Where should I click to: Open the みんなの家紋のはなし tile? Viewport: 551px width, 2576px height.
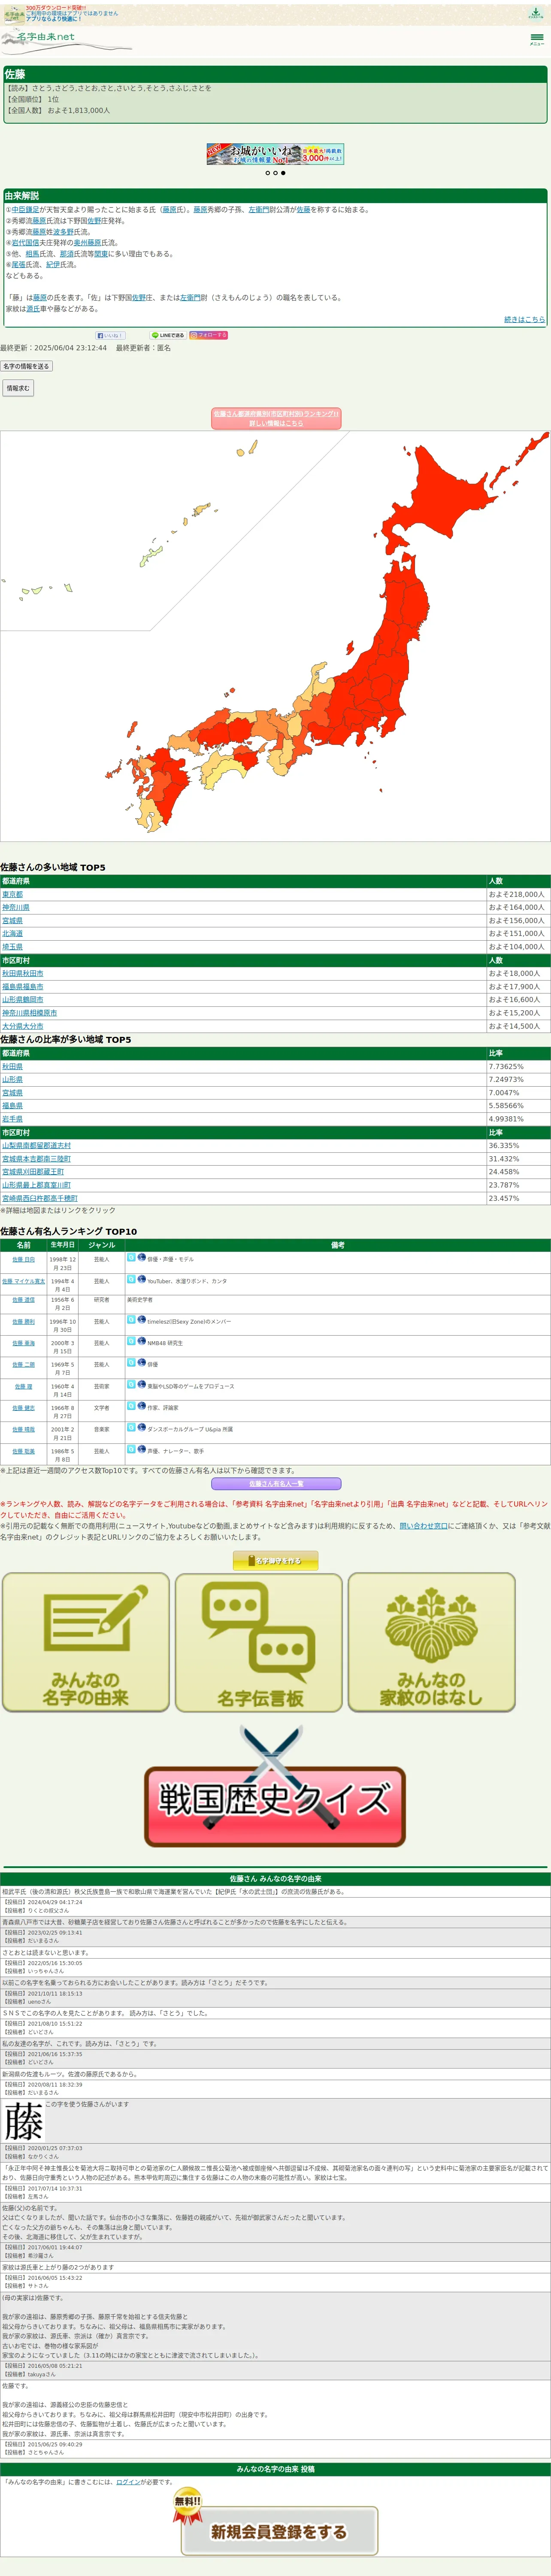(432, 1642)
